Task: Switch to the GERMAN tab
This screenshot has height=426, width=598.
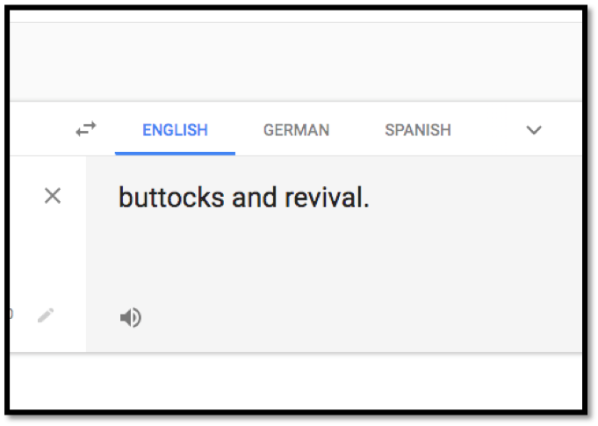Action: (296, 130)
